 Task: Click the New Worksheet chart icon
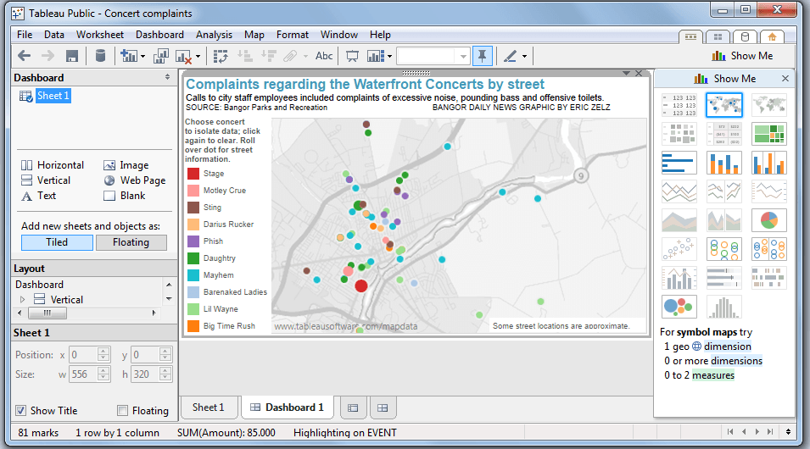pyautogui.click(x=129, y=56)
